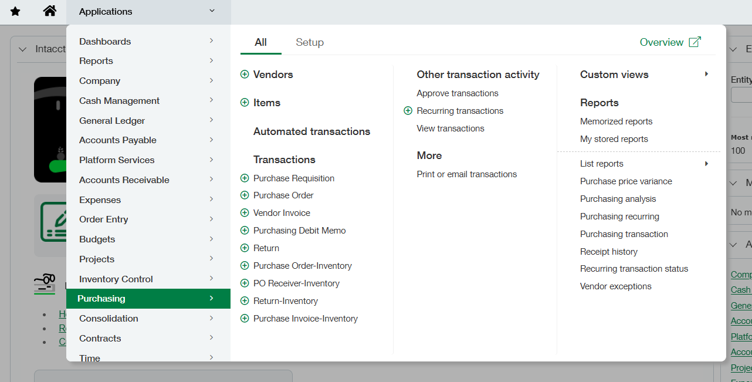
Task: Click plus icon beside Recurring transactions
Action: (x=408, y=111)
